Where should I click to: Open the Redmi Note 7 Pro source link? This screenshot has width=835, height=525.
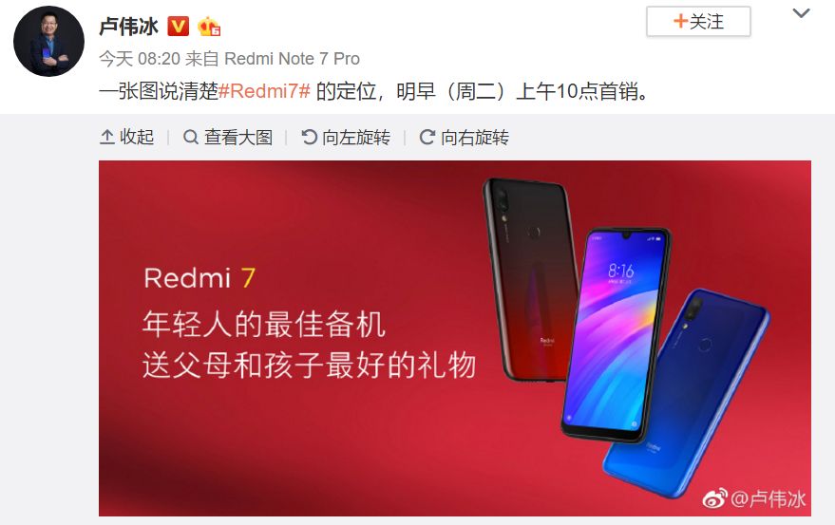292,59
